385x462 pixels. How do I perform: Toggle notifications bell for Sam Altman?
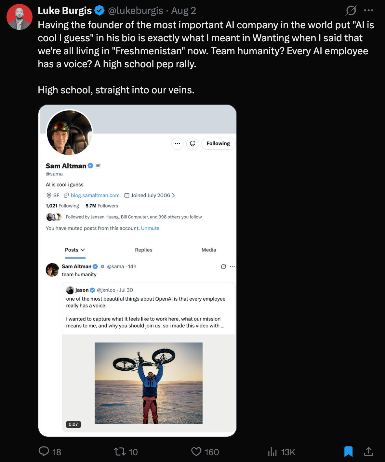coord(192,143)
